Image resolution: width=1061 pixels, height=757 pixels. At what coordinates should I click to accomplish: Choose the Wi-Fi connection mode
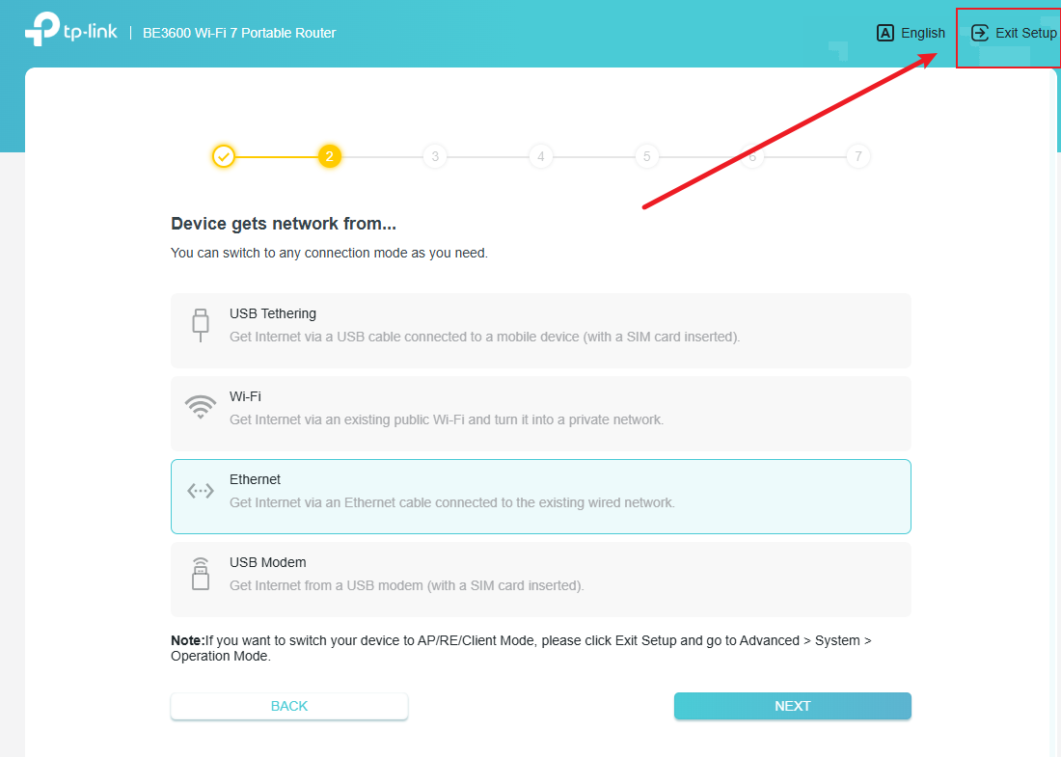coord(540,412)
